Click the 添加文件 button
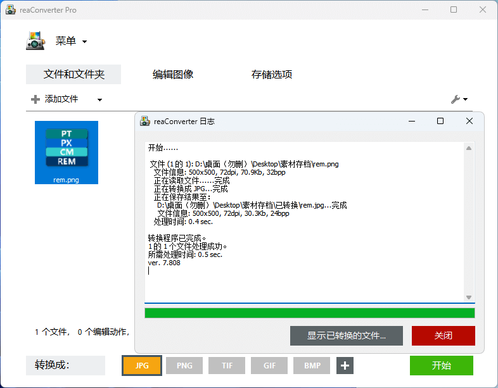This screenshot has width=498, height=388. point(61,99)
